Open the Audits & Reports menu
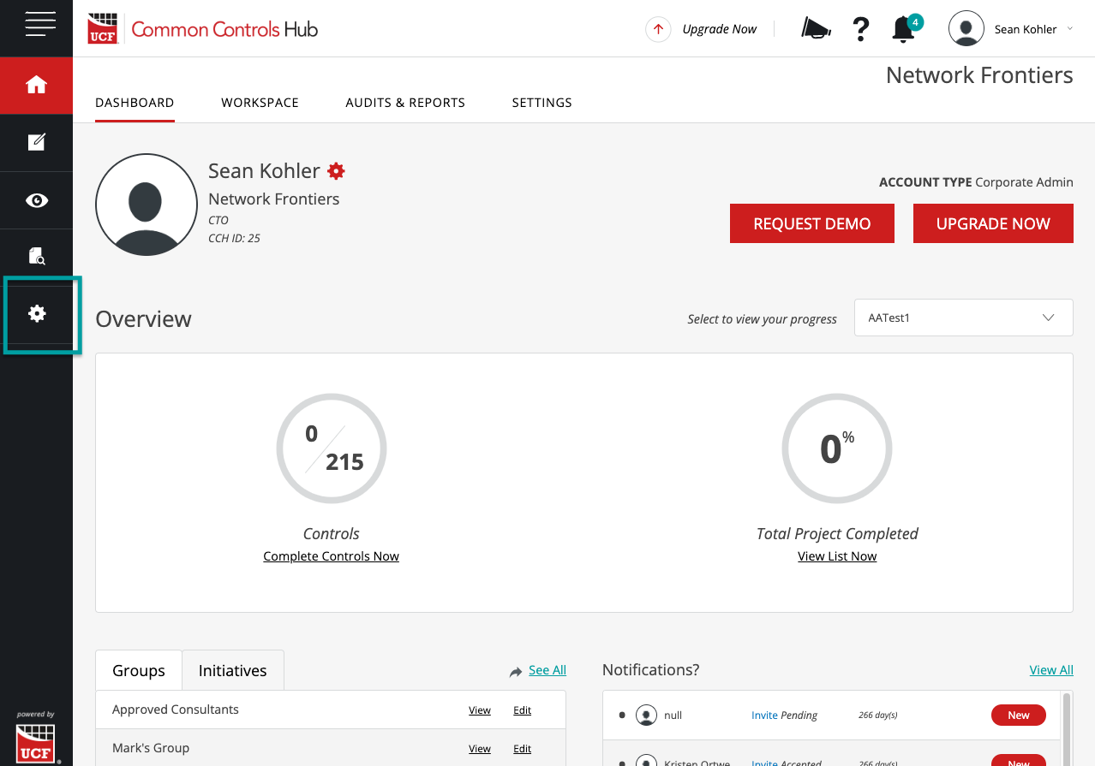Viewport: 1095px width, 766px height. [x=404, y=103]
